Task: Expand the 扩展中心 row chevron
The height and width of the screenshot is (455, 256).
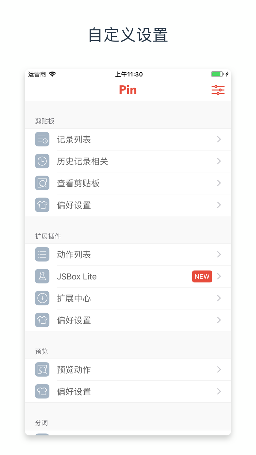Action: 219,298
